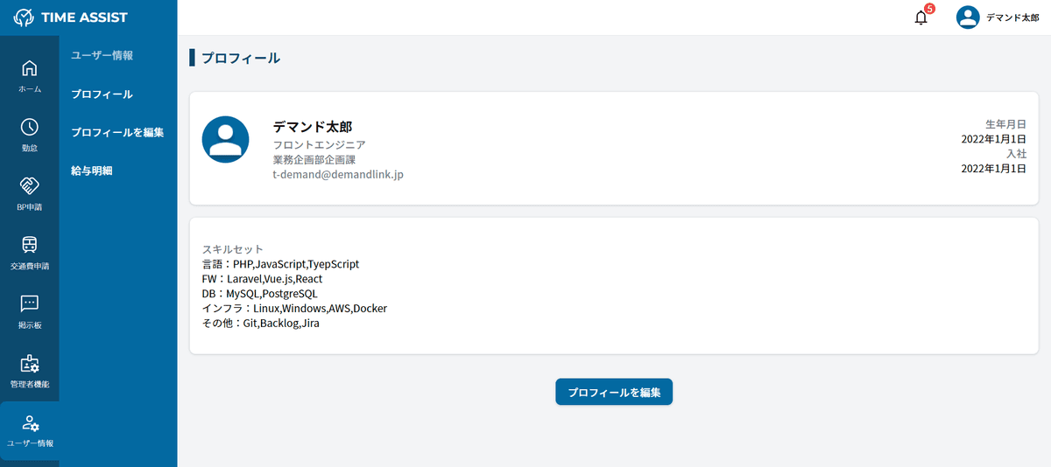Open the attendance (勤怠) clock icon

tap(30, 127)
